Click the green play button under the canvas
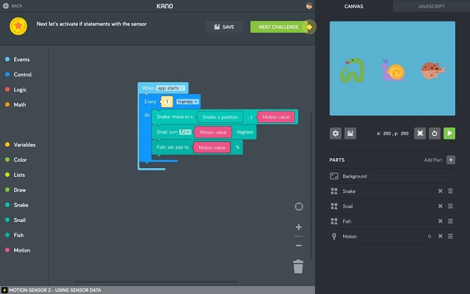Image resolution: width=470 pixels, height=294 pixels. point(449,133)
